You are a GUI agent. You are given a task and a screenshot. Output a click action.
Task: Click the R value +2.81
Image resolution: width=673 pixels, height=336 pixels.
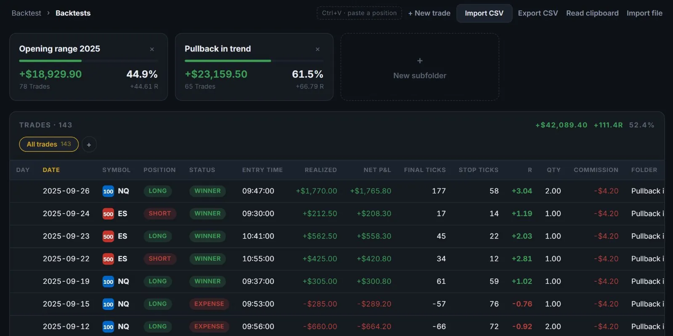click(522, 259)
